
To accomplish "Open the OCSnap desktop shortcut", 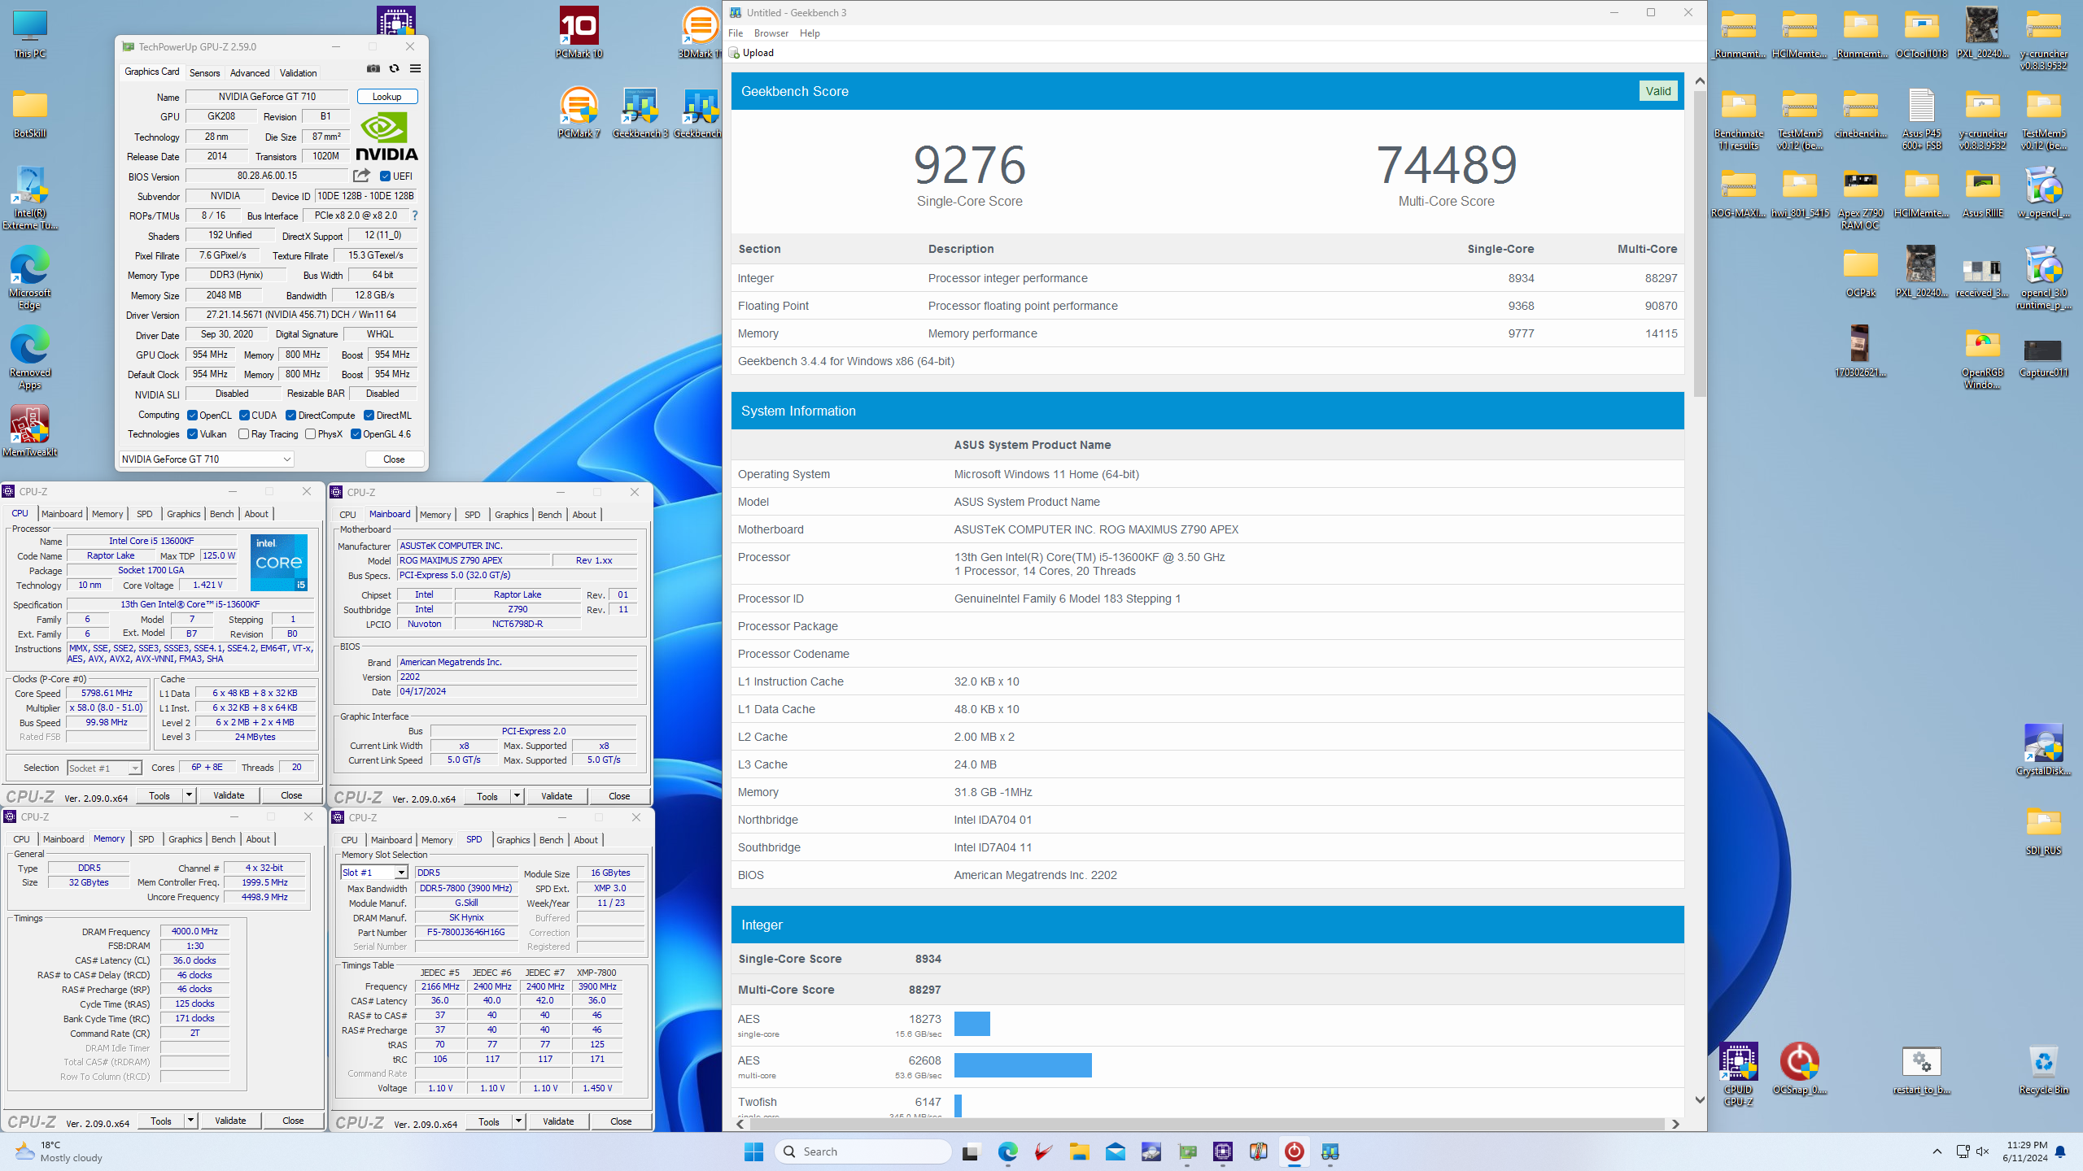I will coord(1799,1069).
